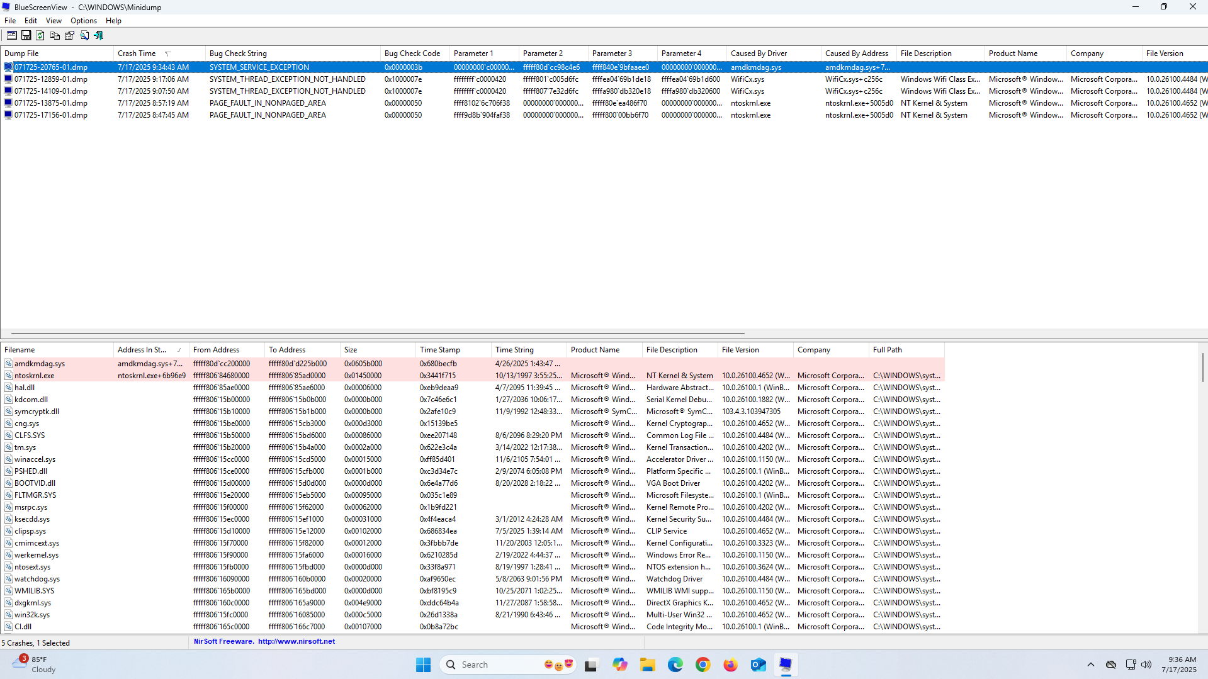Viewport: 1208px width, 679px height.
Task: Launch Google Chrome from the taskbar
Action: click(x=703, y=665)
